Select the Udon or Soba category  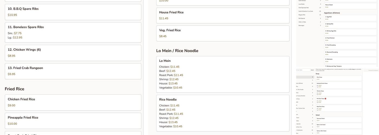[302, 22]
